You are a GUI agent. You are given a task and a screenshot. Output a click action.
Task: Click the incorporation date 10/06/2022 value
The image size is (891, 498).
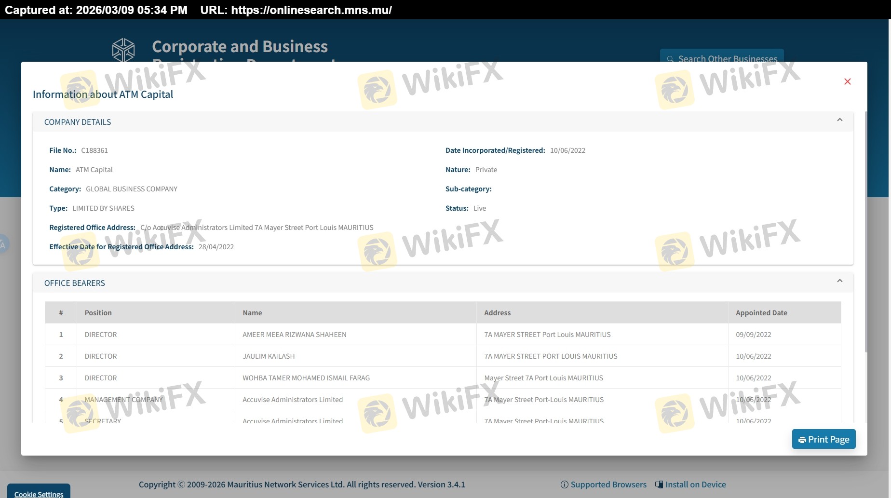click(x=567, y=150)
